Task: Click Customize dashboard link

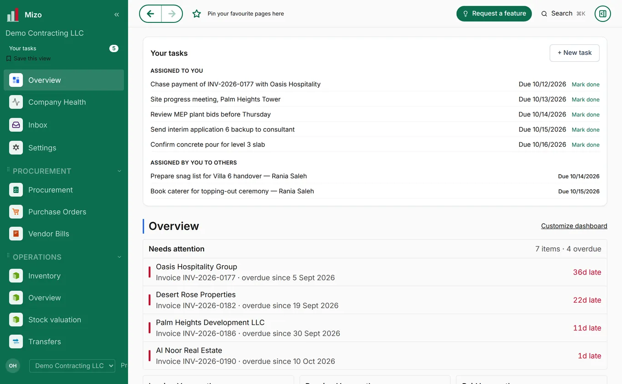Action: click(x=574, y=226)
